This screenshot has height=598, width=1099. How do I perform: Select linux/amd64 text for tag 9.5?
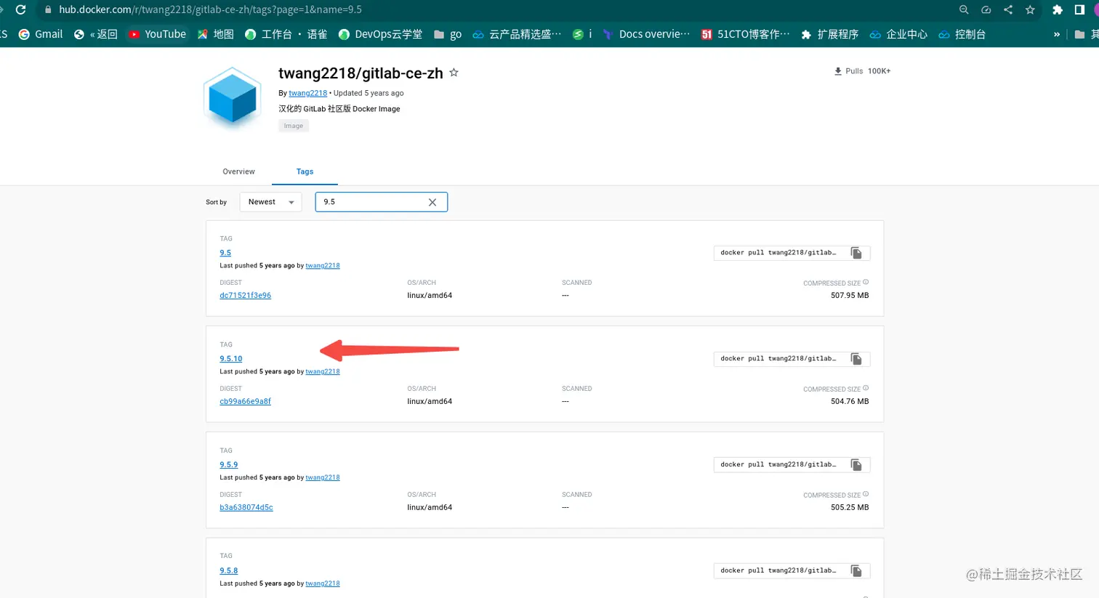click(430, 296)
